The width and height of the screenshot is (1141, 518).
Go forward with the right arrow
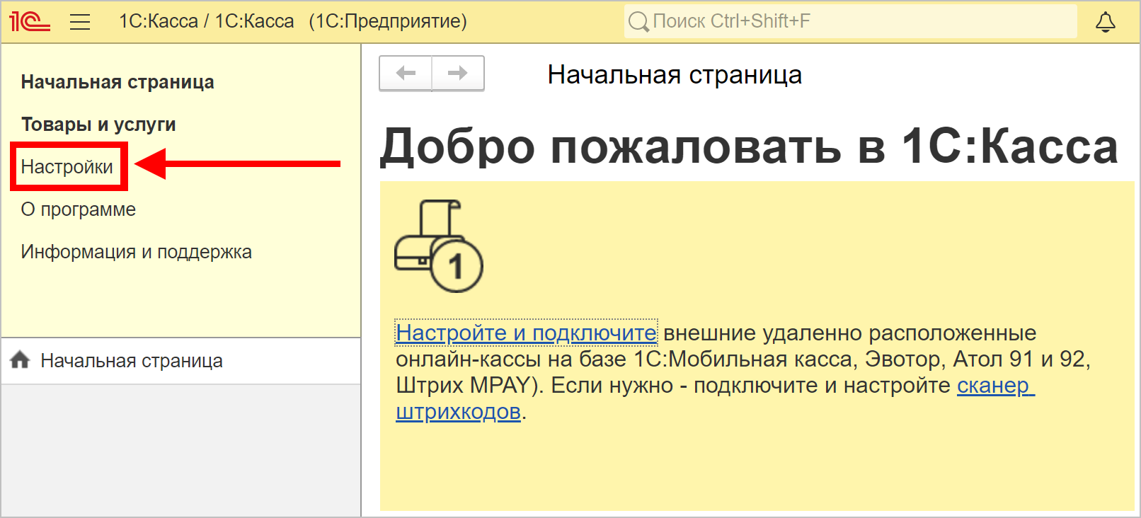pos(458,73)
